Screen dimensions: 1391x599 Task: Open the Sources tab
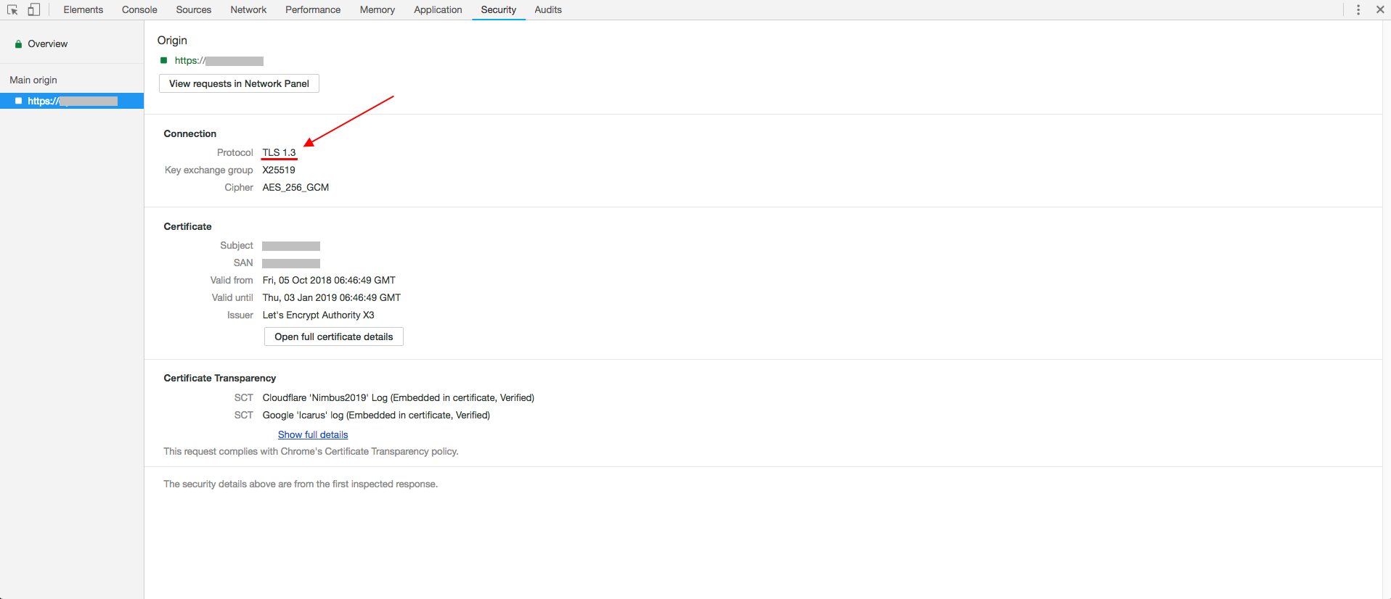(193, 9)
